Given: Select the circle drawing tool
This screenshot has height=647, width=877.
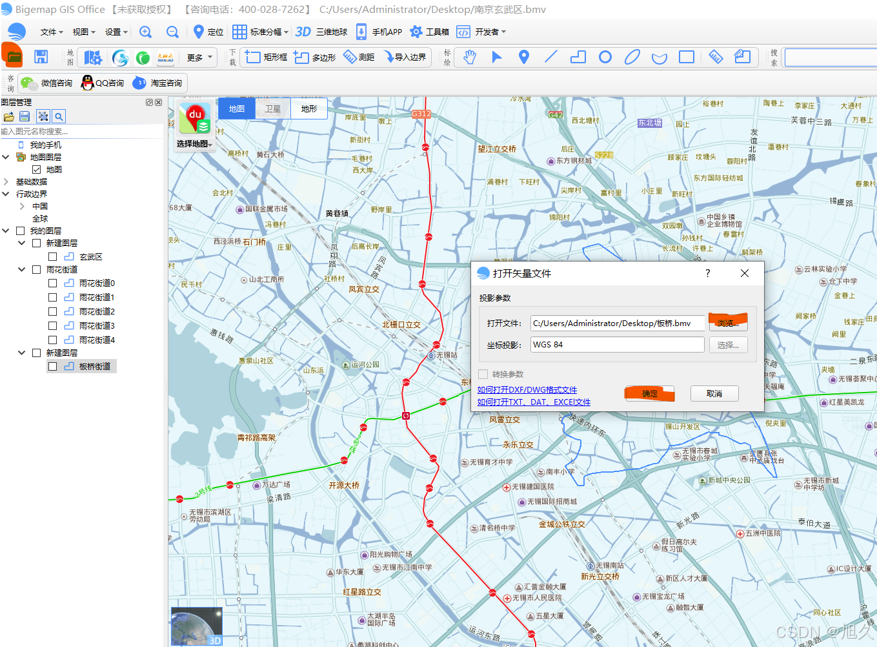Looking at the screenshot, I should point(605,57).
